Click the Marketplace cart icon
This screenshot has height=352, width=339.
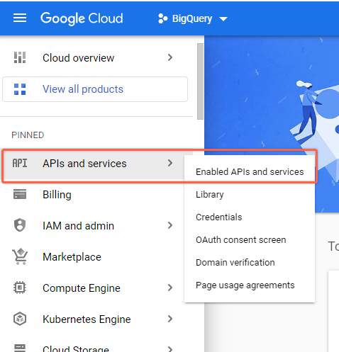pyautogui.click(x=20, y=256)
